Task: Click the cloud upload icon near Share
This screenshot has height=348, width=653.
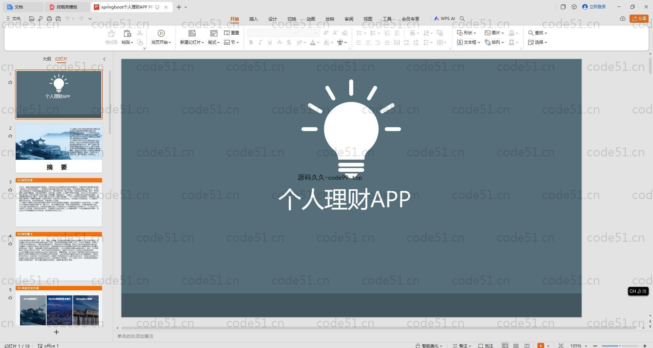Action: click(x=622, y=19)
